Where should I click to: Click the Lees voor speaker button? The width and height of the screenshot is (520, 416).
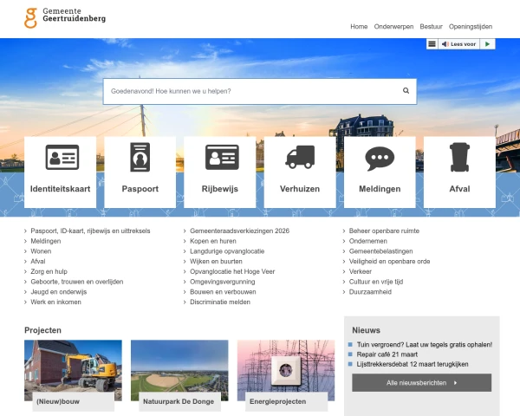(x=458, y=43)
